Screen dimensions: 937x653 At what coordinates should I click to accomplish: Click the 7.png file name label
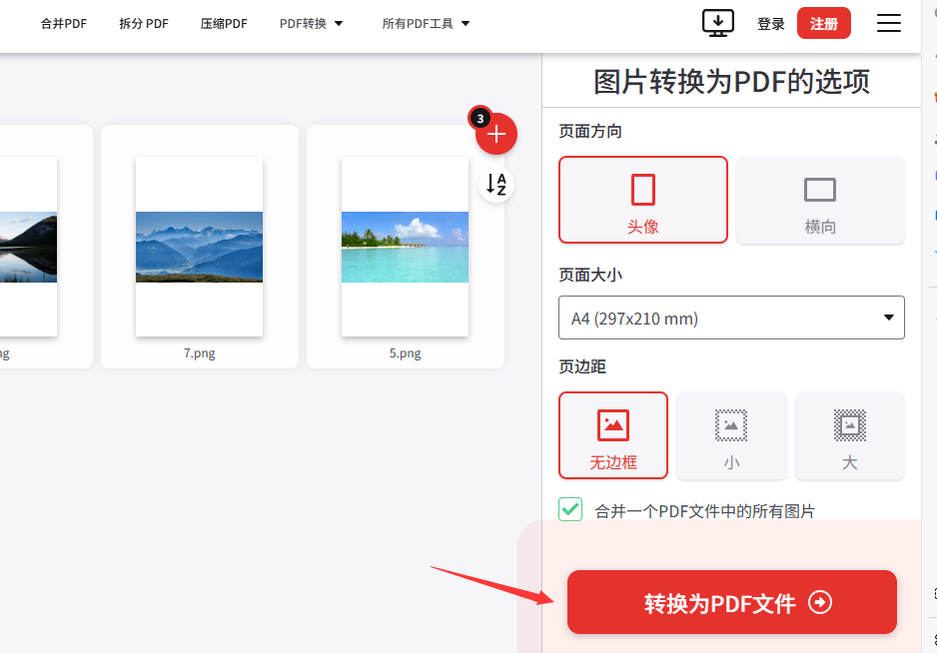coord(199,353)
